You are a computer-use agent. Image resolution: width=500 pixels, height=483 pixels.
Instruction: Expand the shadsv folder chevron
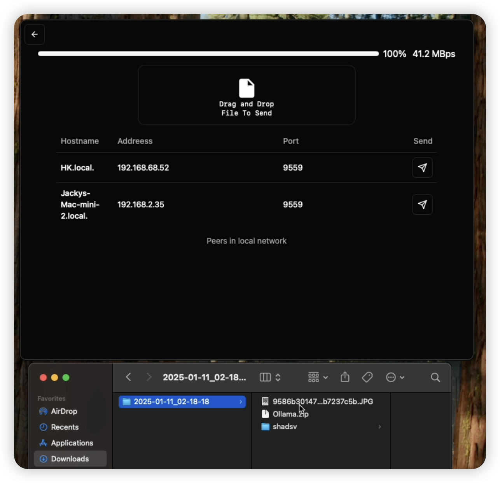[379, 427]
